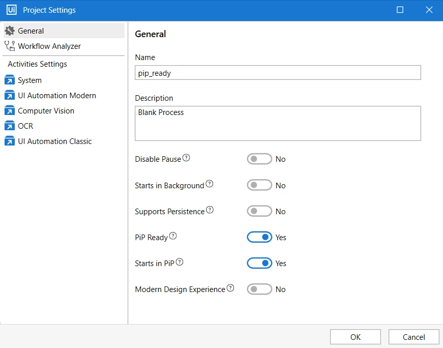Click the UiPath logo in title bar
Viewport: 443px width, 348px height.
click(11, 10)
